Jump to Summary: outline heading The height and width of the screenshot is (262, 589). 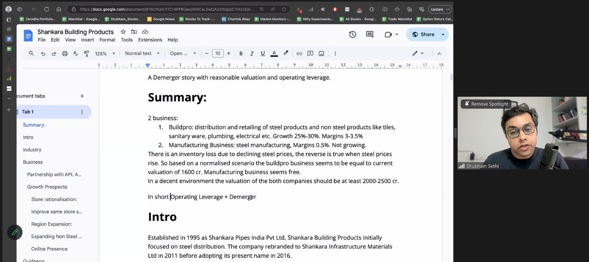click(x=34, y=125)
